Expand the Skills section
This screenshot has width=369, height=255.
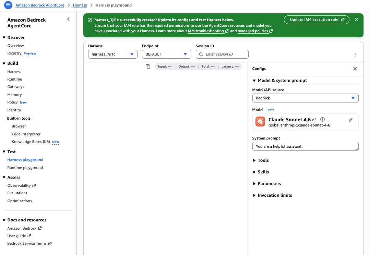pyautogui.click(x=261, y=172)
